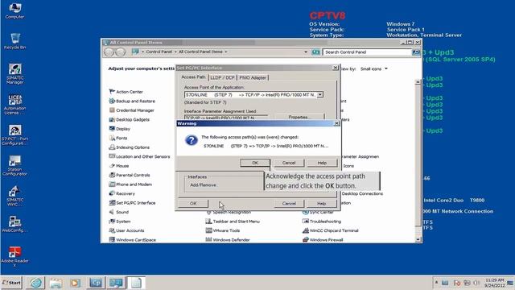Open Indexing Options item
515x290 pixels.
129,147
